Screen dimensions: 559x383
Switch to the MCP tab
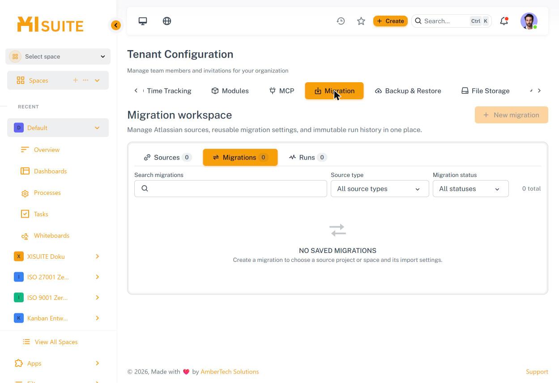pos(282,91)
